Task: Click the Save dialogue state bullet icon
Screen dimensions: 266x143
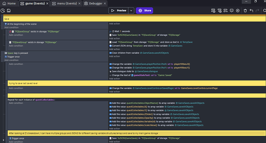Action: point(110,72)
